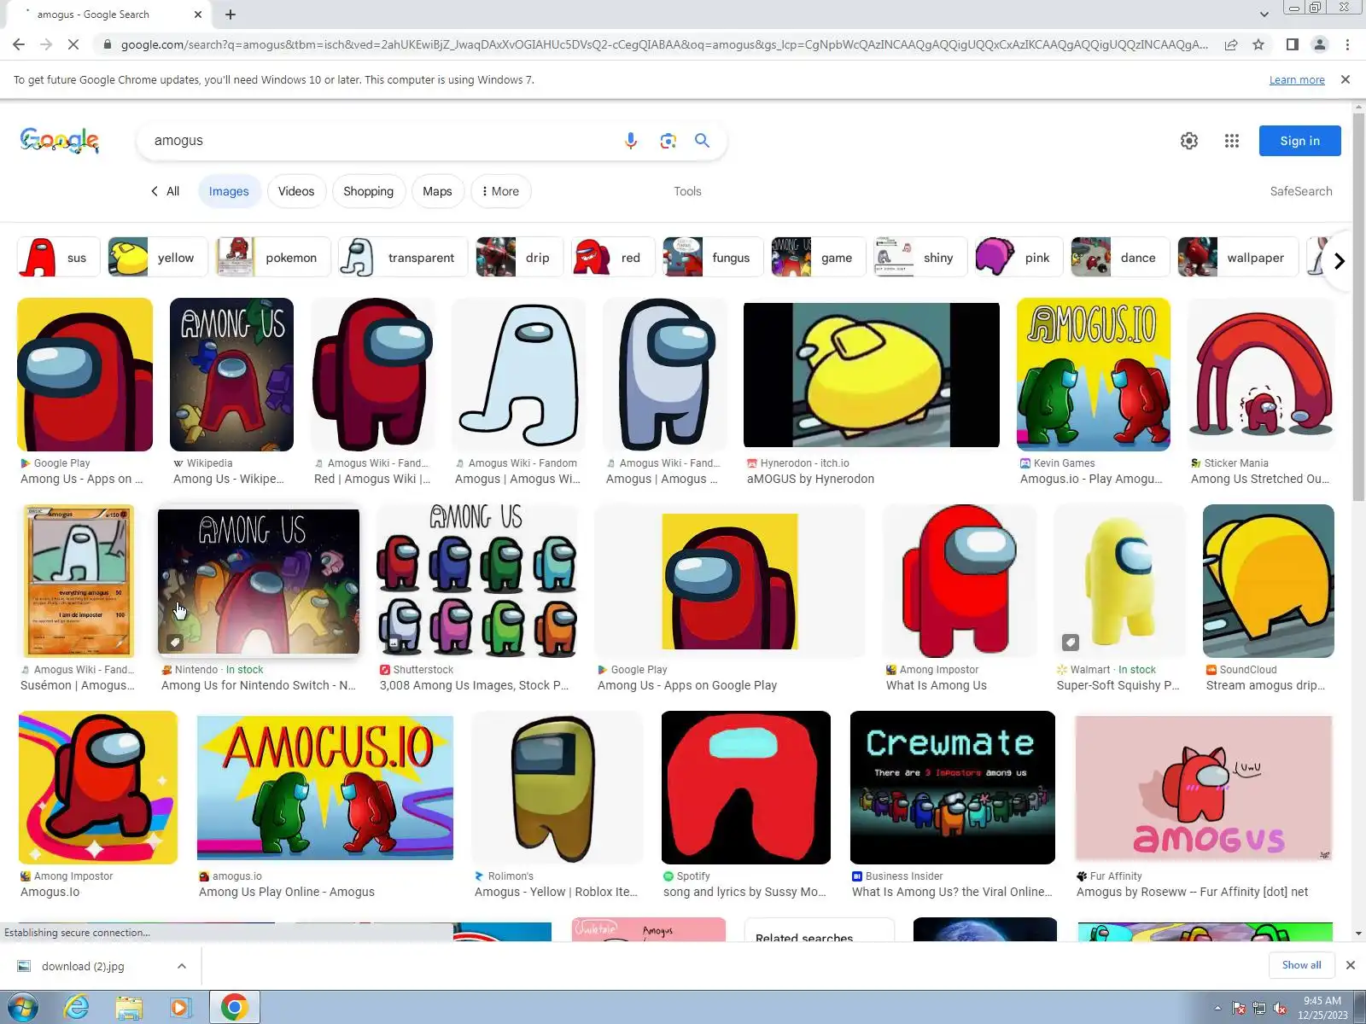Open the SafeSearch settings
This screenshot has width=1366, height=1024.
(1300, 191)
